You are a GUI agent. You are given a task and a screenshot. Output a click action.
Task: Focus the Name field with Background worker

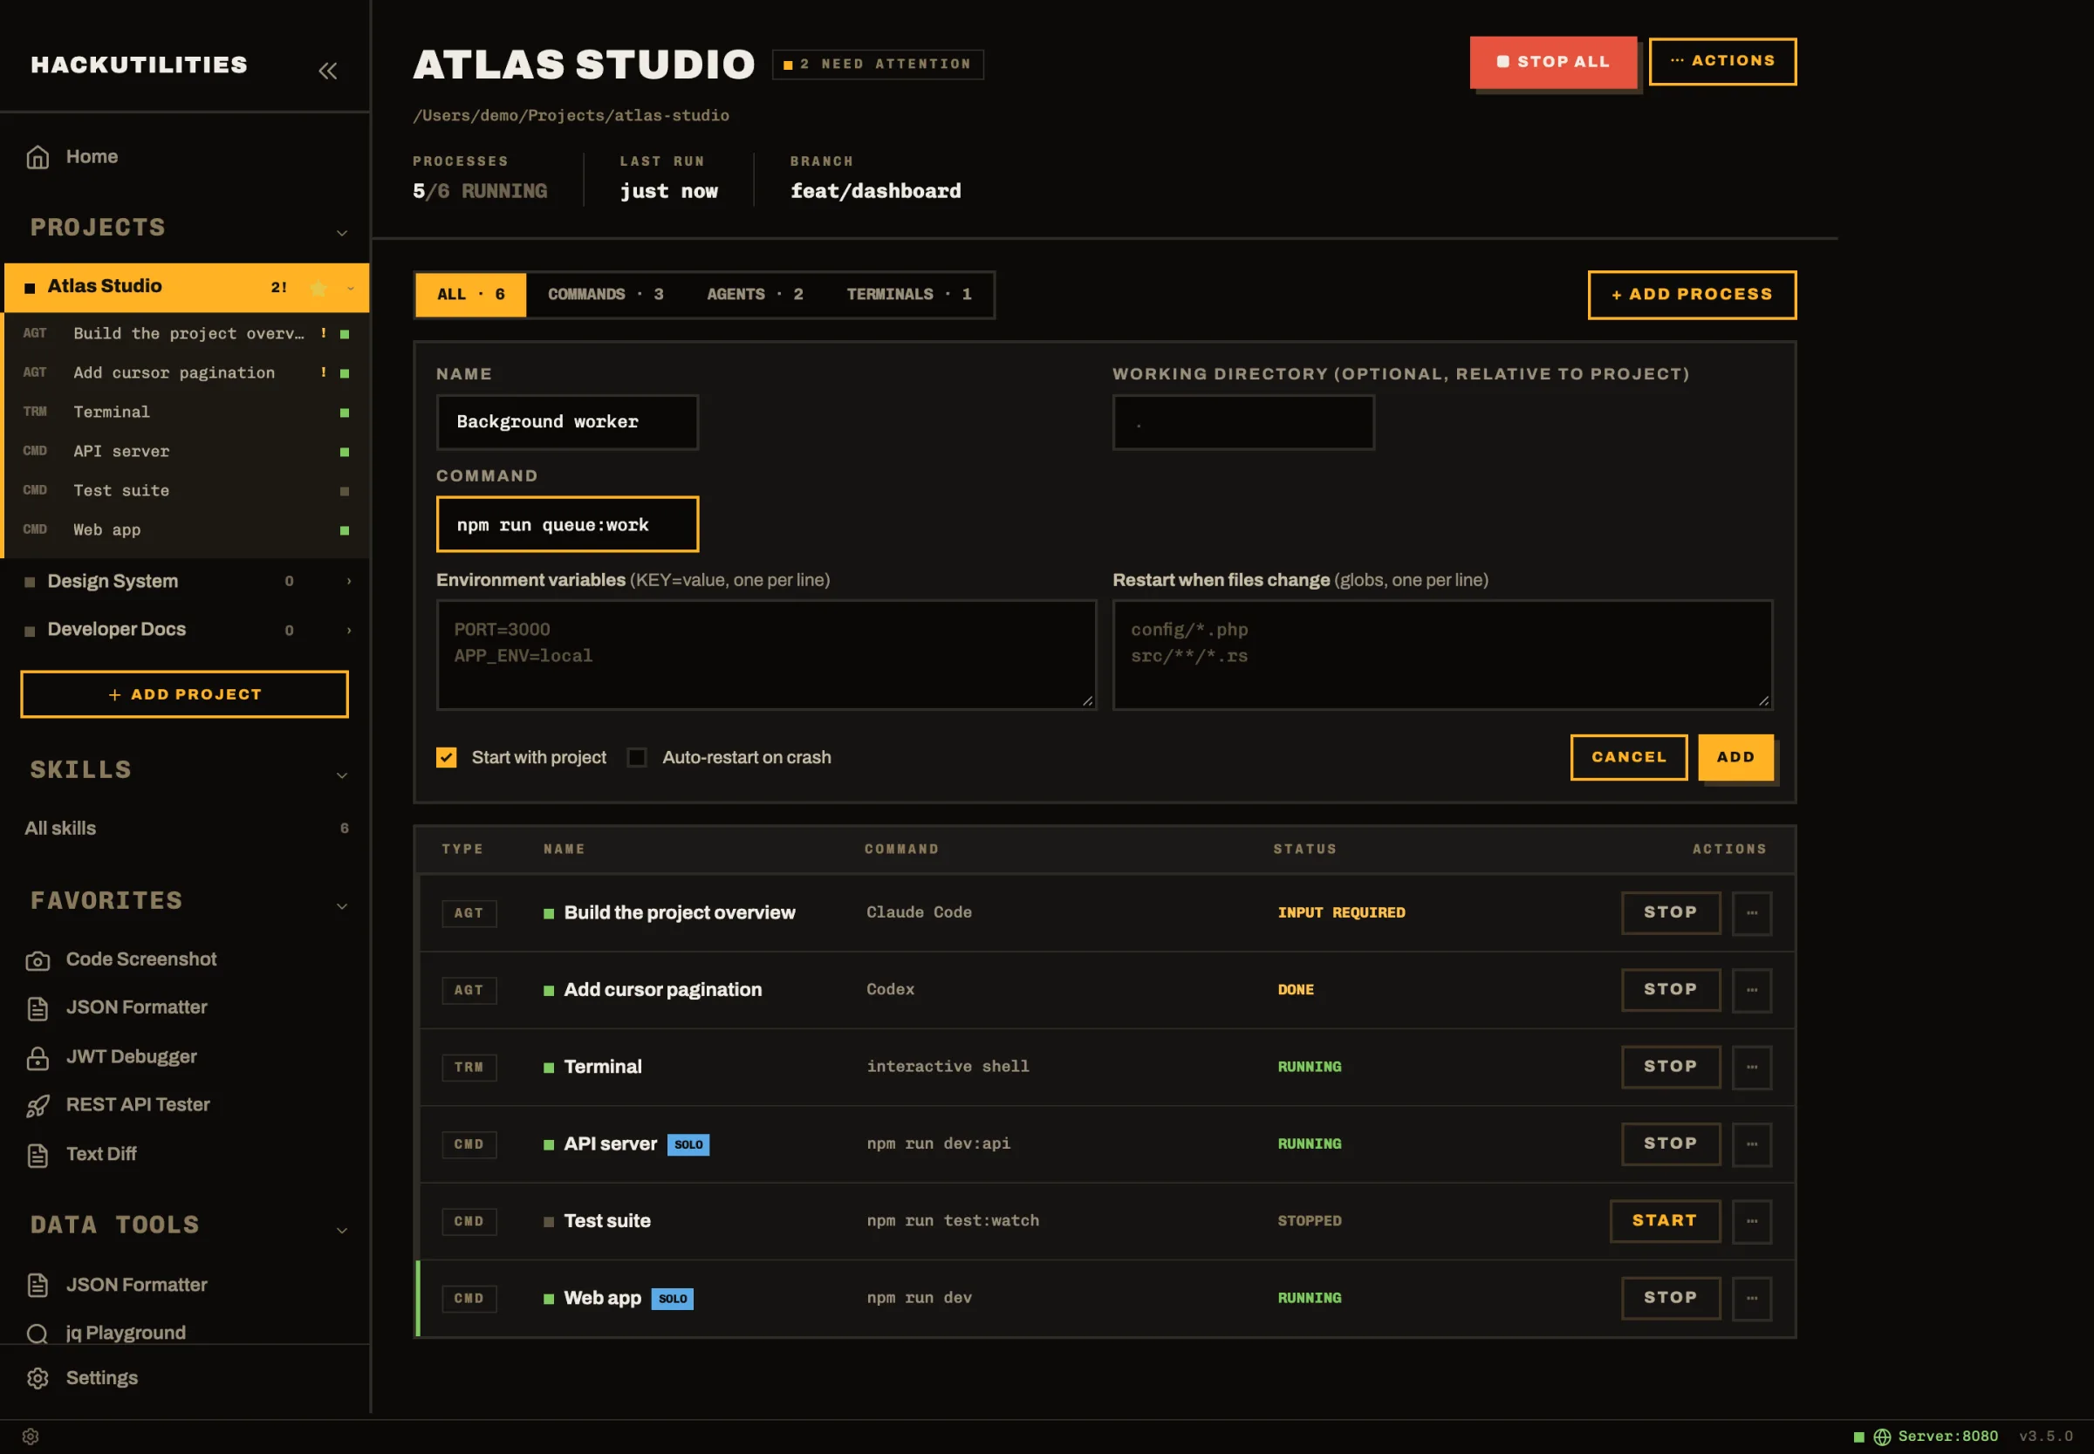[567, 422]
